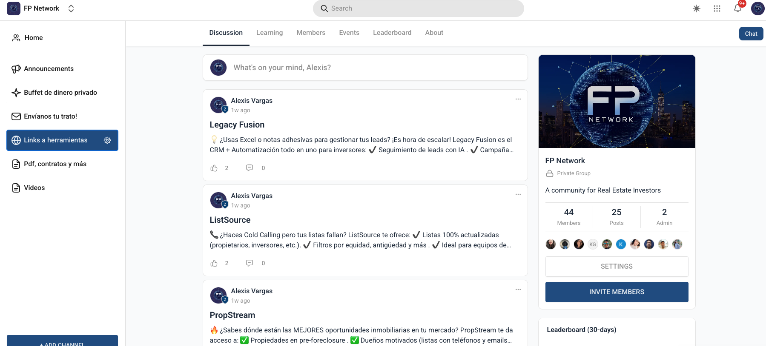Image resolution: width=766 pixels, height=346 pixels.
Task: Open the FP Network workspace switcher chevron
Action: point(71,9)
